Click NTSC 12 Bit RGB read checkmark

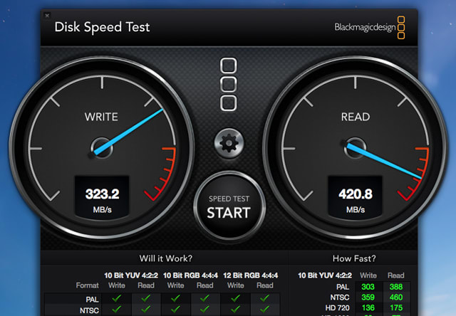pyautogui.click(x=264, y=309)
